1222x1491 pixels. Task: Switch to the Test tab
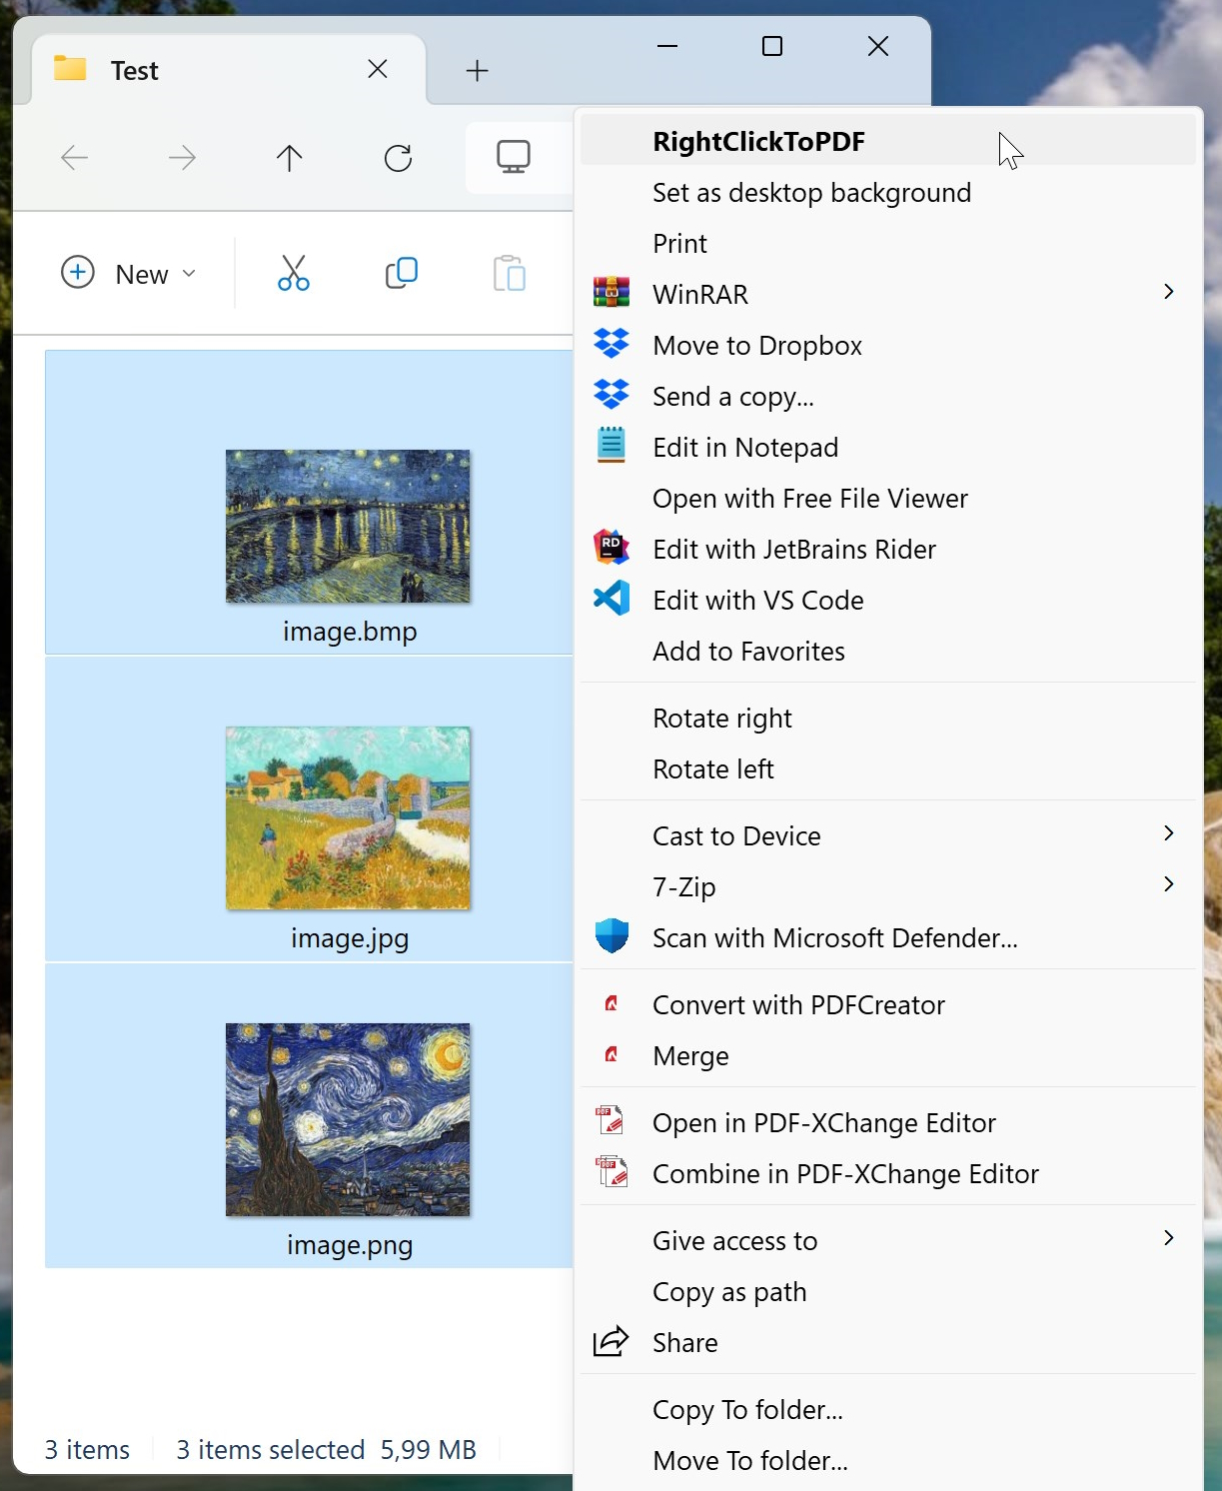coord(229,70)
